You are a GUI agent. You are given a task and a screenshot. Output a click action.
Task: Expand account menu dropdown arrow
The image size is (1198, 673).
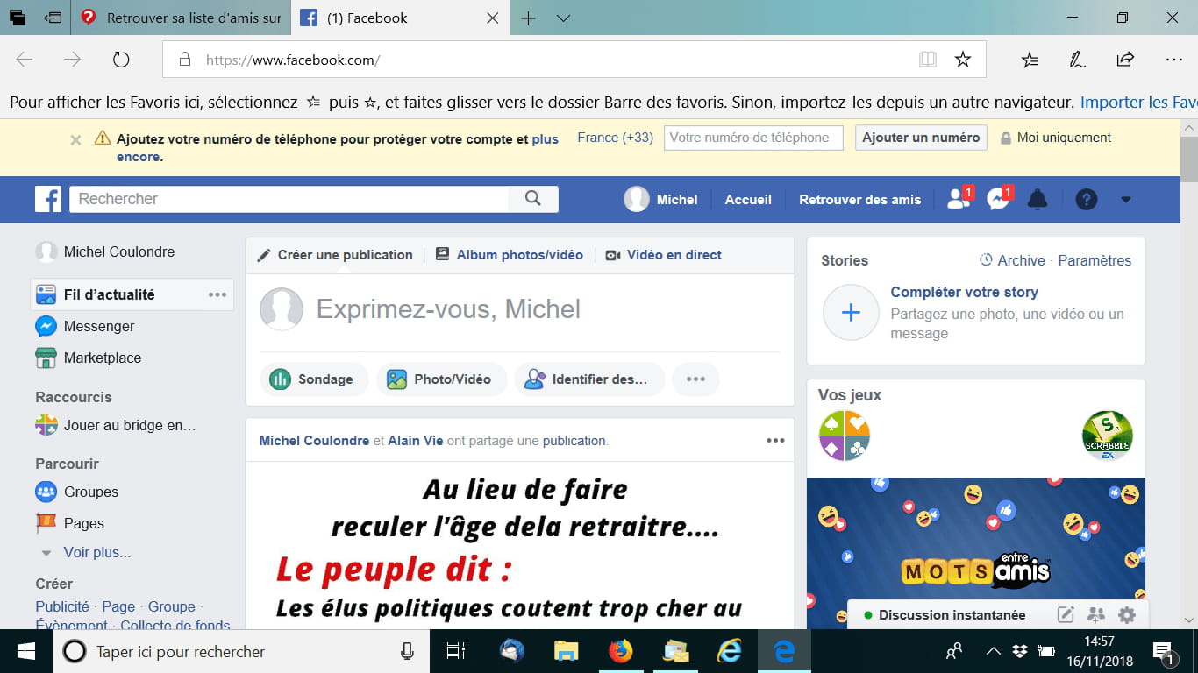coord(1126,200)
